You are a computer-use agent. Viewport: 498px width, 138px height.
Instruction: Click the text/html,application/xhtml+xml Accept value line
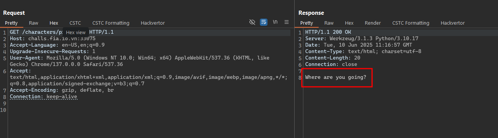click(x=149, y=77)
